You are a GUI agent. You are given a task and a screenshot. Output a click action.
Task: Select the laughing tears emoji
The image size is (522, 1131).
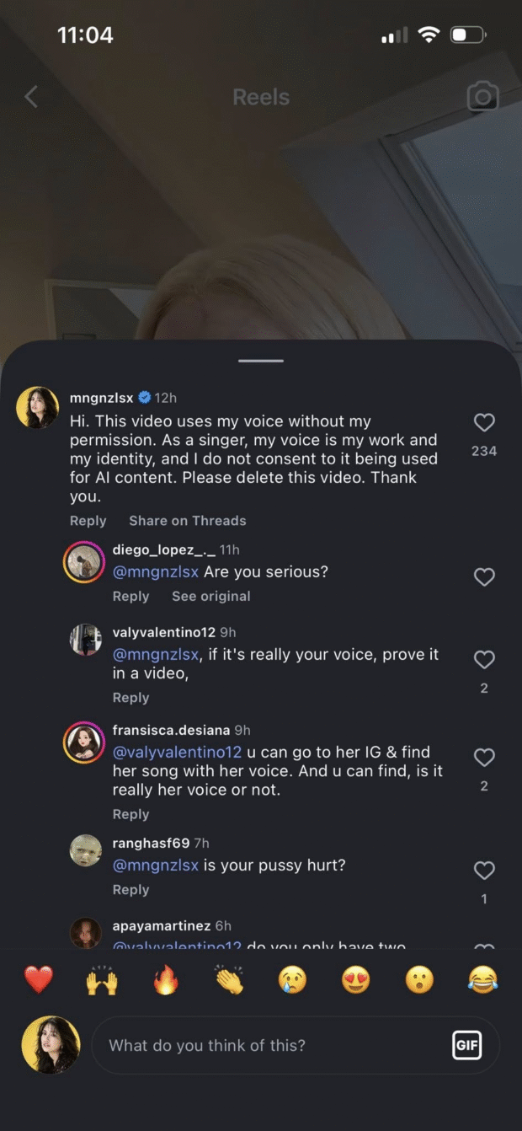click(x=483, y=980)
